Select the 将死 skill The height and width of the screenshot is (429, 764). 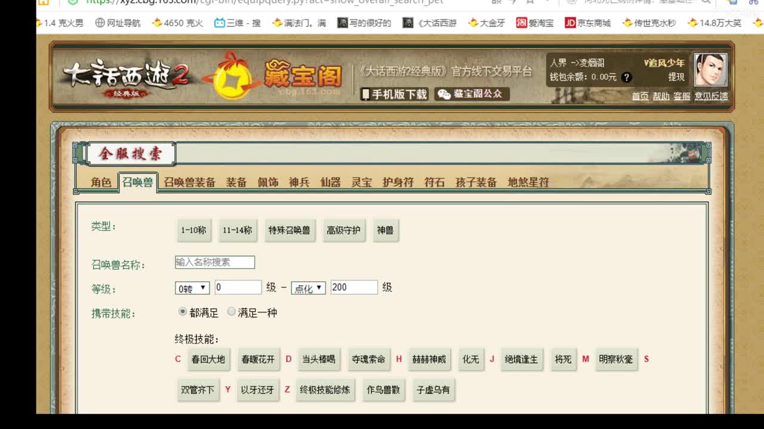pos(563,359)
